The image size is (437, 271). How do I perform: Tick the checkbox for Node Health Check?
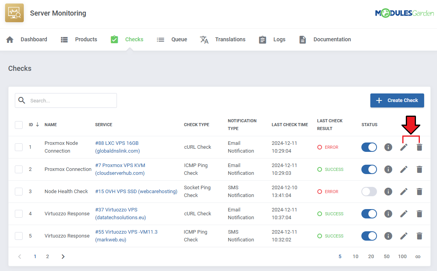[x=19, y=192]
